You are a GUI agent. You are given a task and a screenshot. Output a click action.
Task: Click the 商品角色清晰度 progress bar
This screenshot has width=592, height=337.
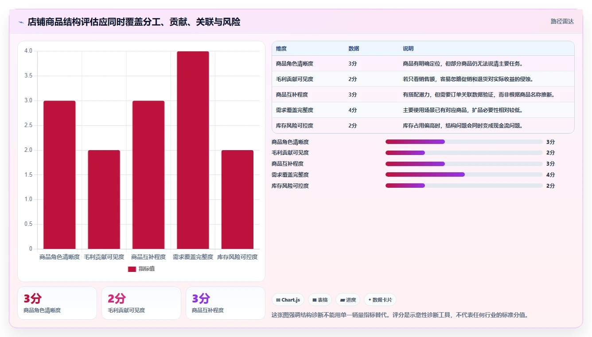click(x=464, y=142)
